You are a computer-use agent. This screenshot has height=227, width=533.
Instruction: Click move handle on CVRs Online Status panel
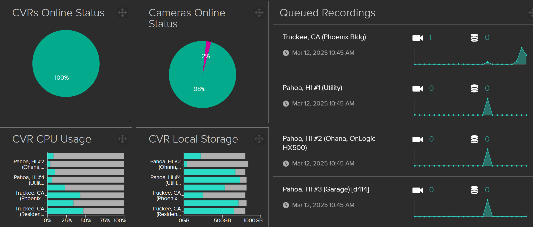click(122, 13)
